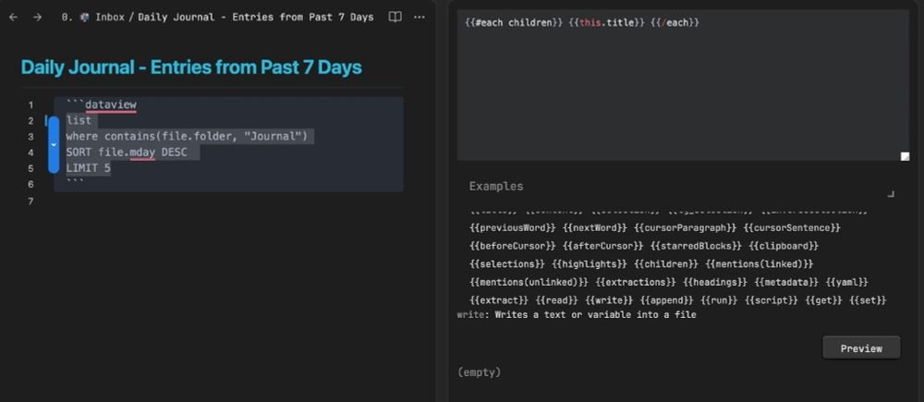
Task: Go back with the left arrow
Action: click(x=14, y=17)
